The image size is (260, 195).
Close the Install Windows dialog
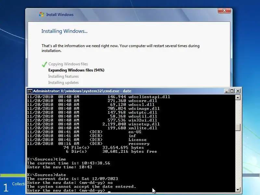(224, 10)
